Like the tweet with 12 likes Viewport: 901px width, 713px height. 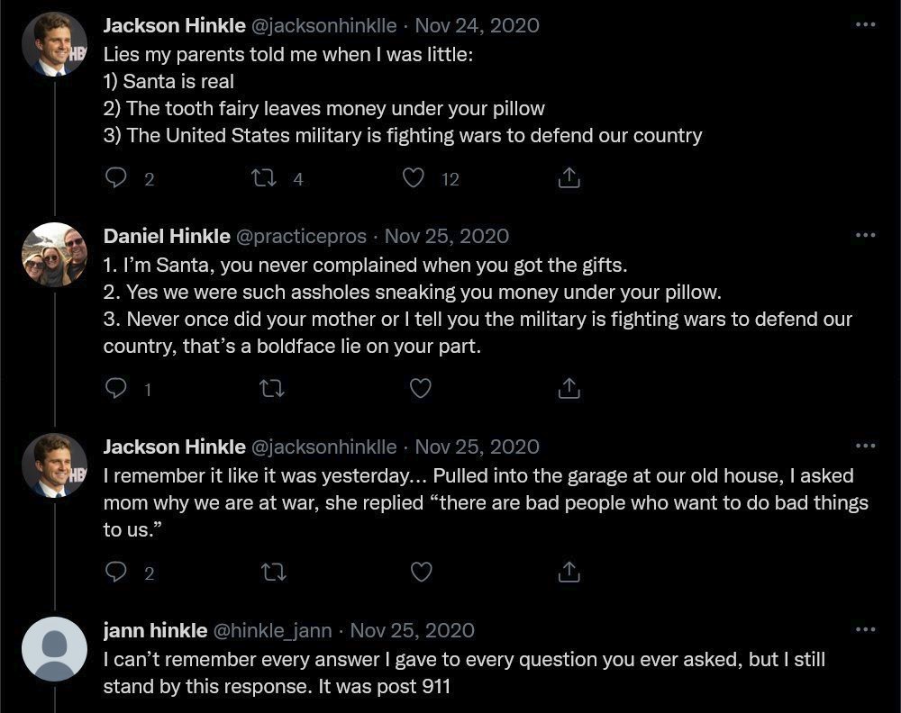click(x=414, y=178)
